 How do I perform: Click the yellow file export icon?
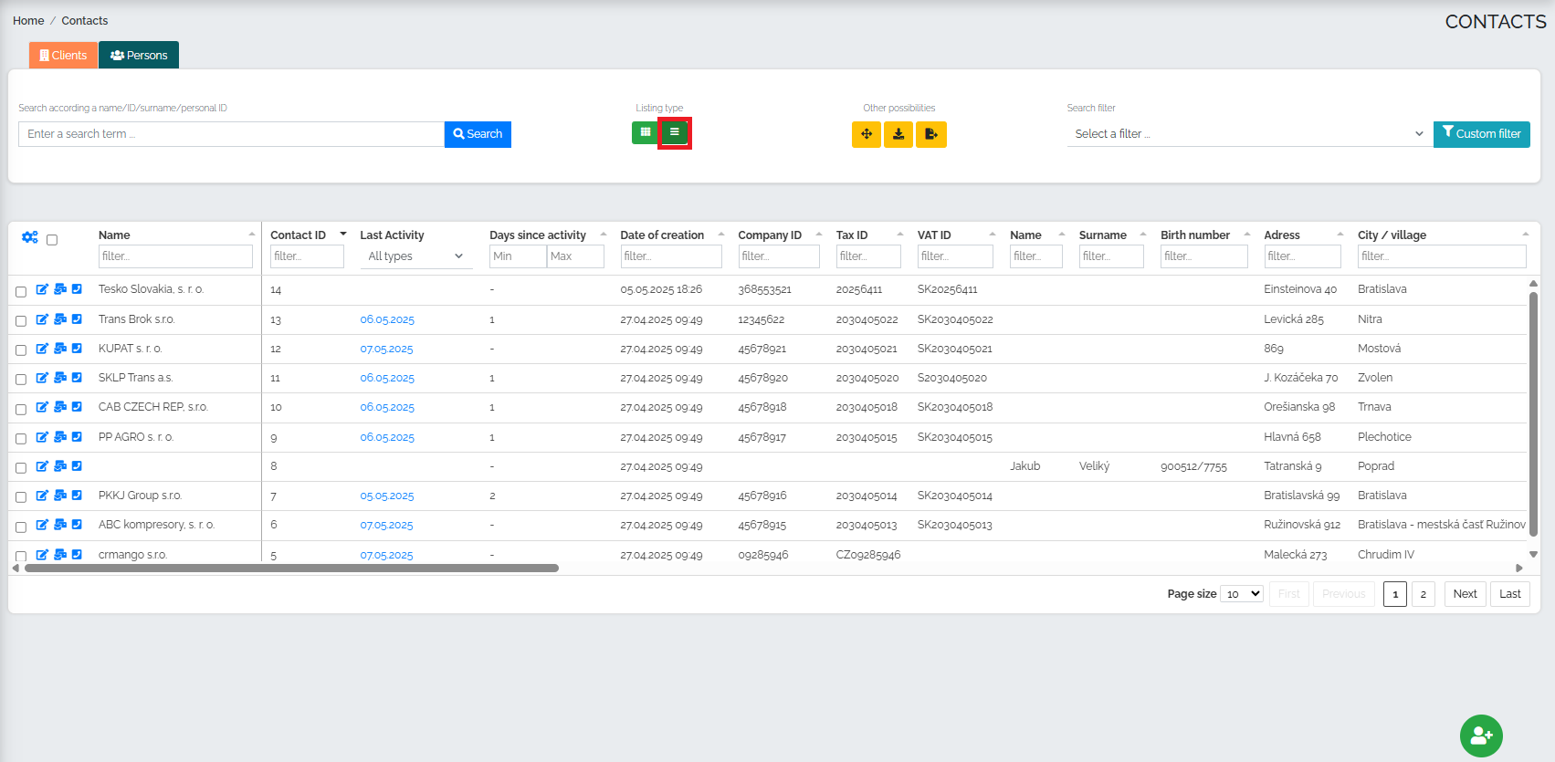tap(931, 134)
